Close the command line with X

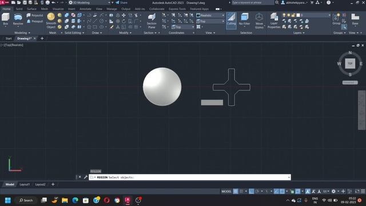pyautogui.click(x=80, y=177)
